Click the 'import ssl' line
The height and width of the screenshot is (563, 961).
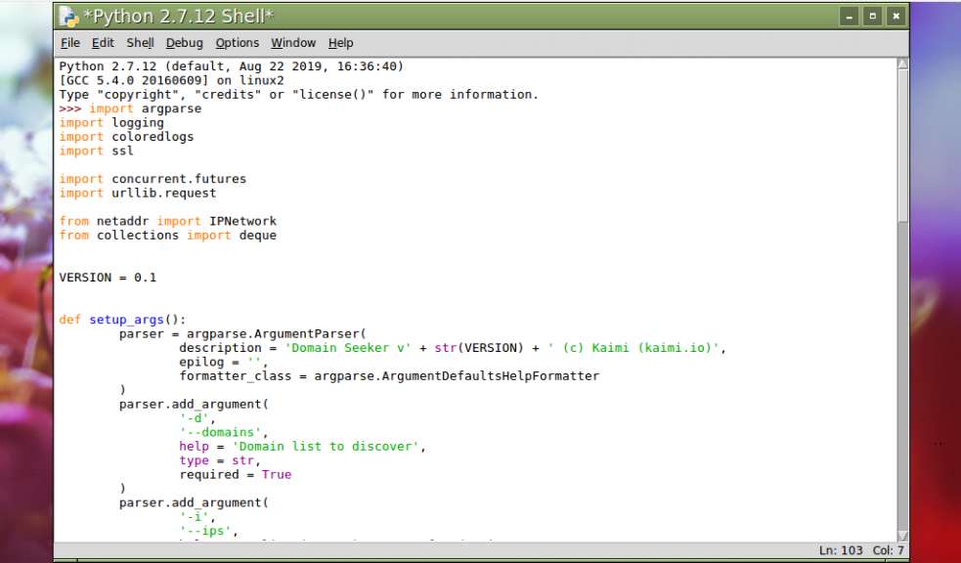point(96,151)
